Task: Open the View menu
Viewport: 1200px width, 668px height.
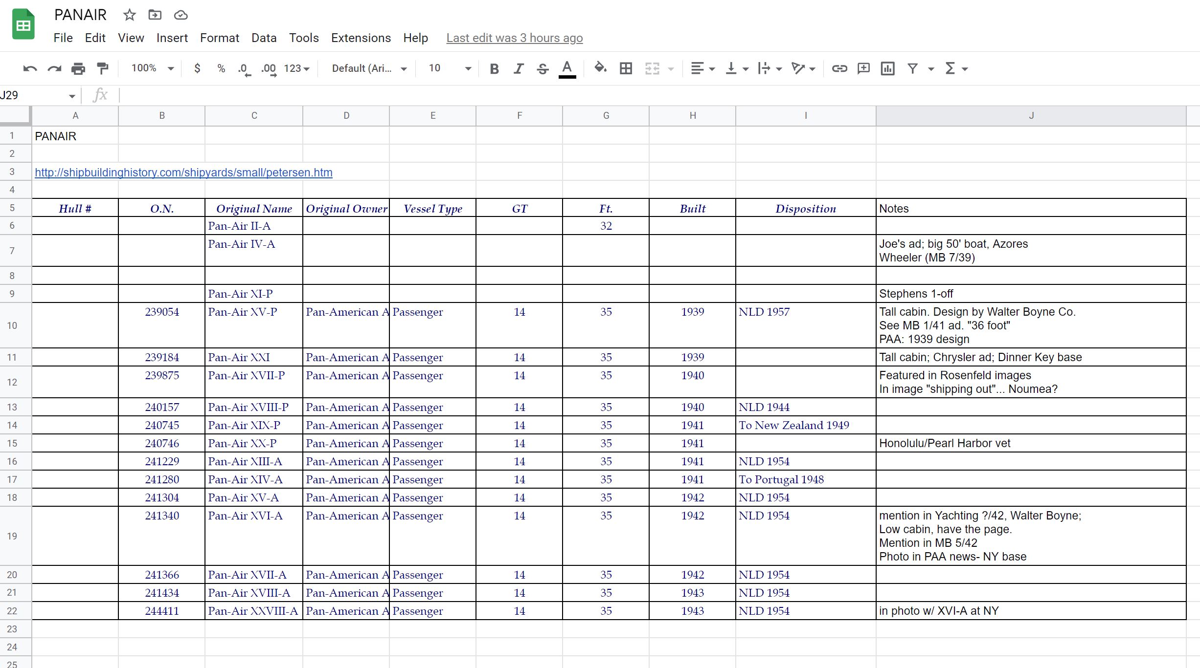Action: click(x=131, y=38)
